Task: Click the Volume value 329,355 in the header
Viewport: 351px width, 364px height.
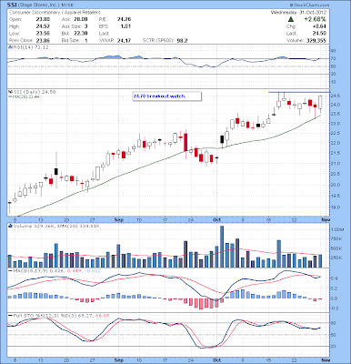Action: [316, 40]
